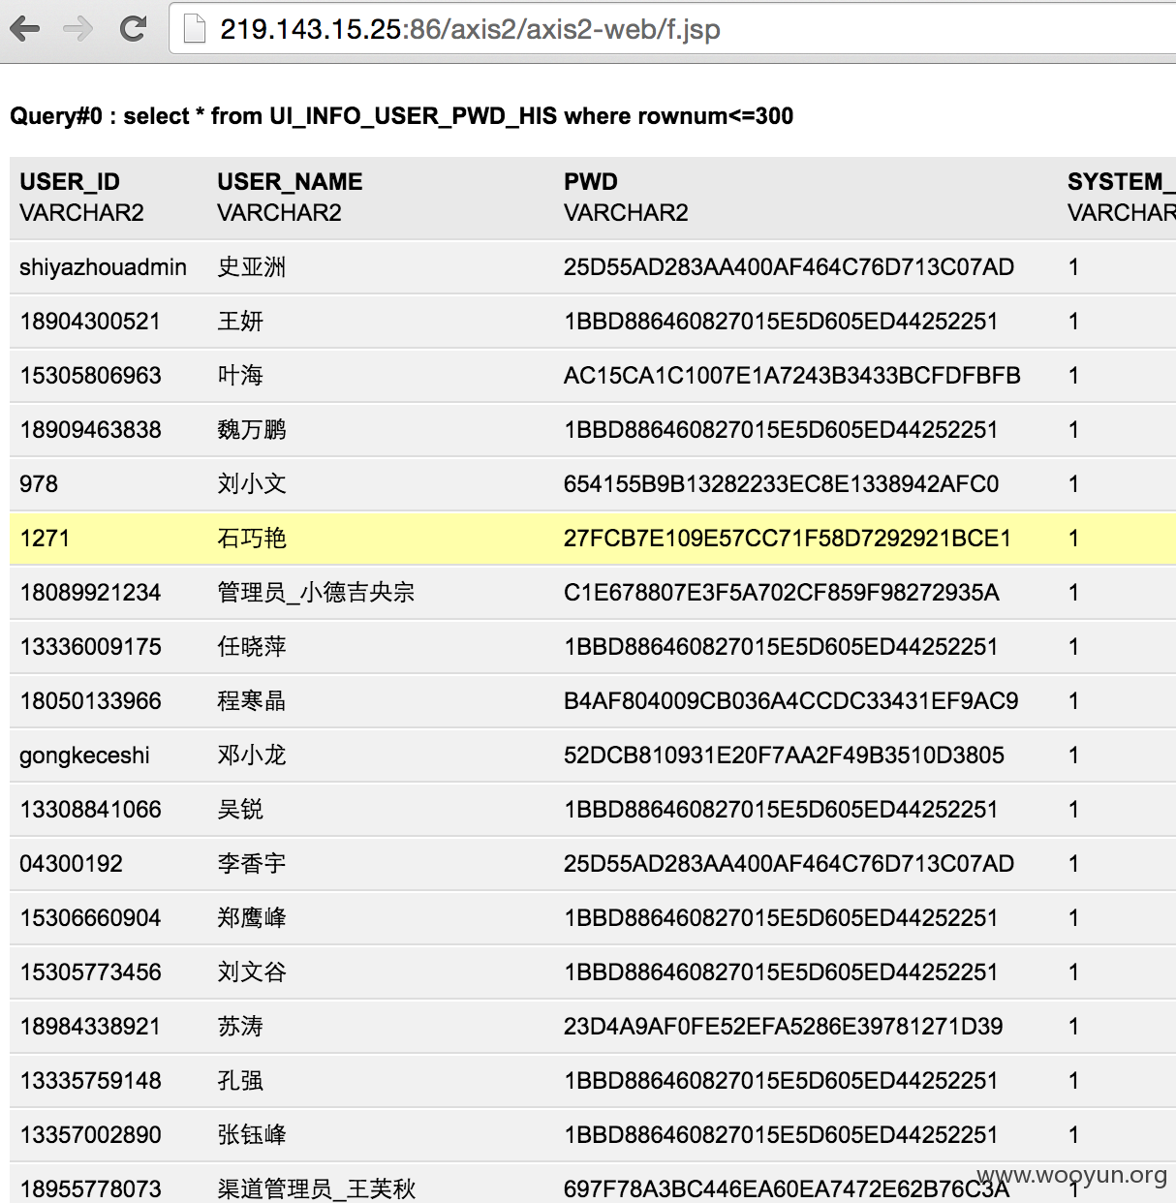The width and height of the screenshot is (1176, 1203).
Task: Select user ID 18984338921
Action: [90, 1027]
